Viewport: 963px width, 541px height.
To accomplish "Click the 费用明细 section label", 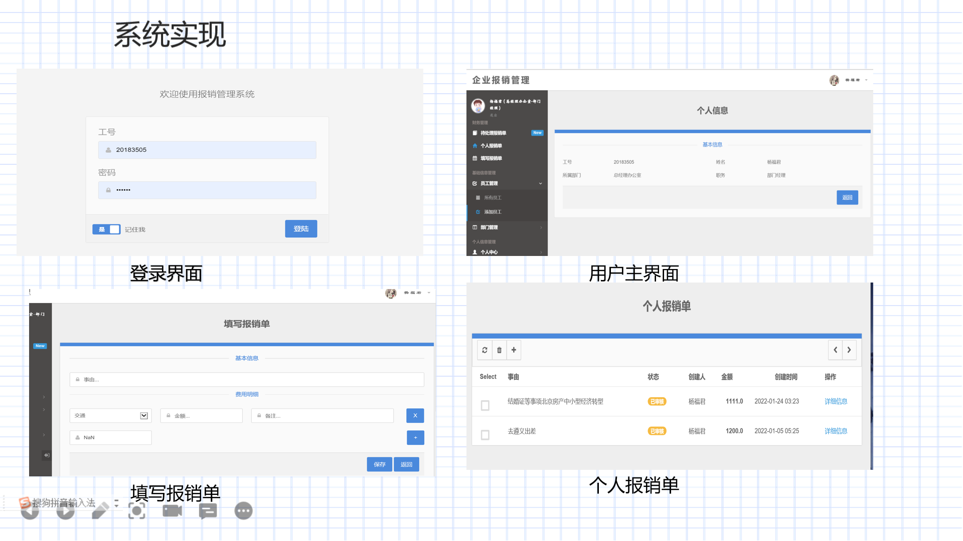I will [x=247, y=394].
